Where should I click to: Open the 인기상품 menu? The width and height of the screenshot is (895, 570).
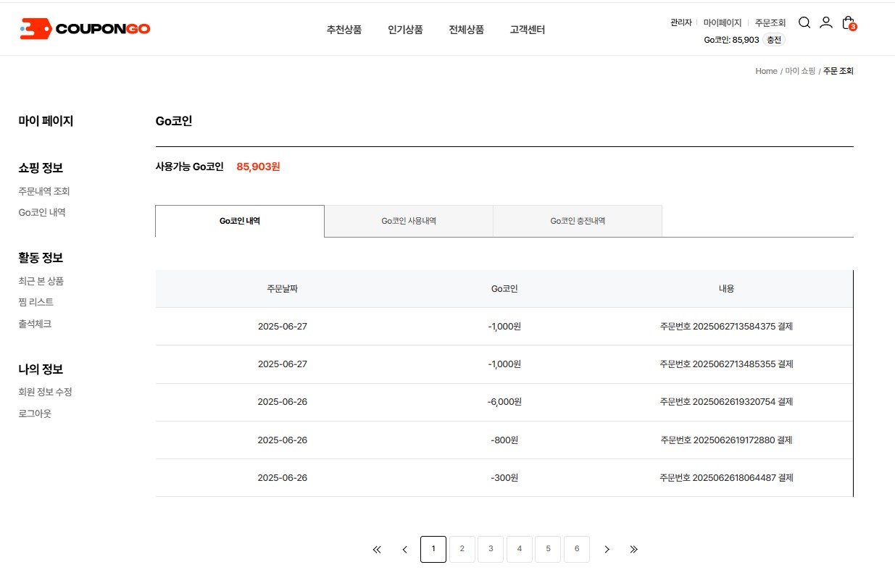(x=405, y=30)
